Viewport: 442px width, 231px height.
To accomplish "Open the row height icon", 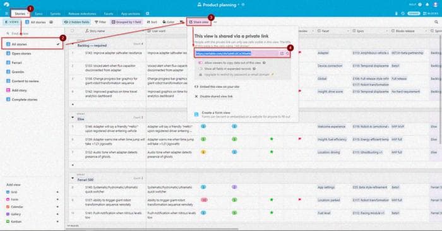I will [x=182, y=22].
